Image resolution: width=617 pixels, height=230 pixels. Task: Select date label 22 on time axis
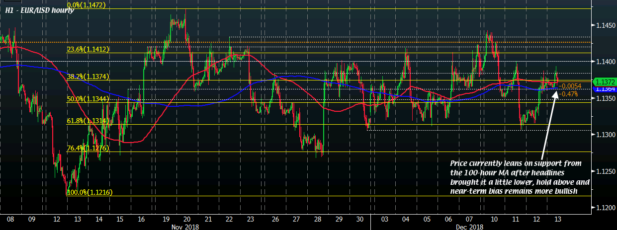click(x=230, y=219)
